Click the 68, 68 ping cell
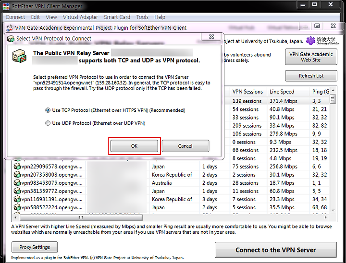 tap(320, 207)
